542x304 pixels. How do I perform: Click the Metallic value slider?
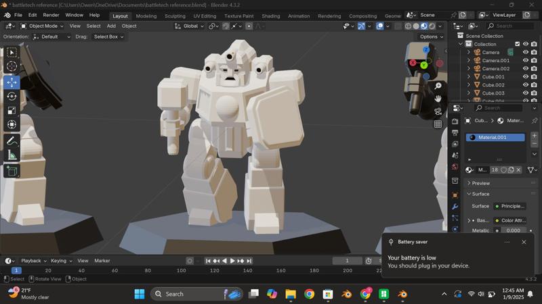pos(513,230)
